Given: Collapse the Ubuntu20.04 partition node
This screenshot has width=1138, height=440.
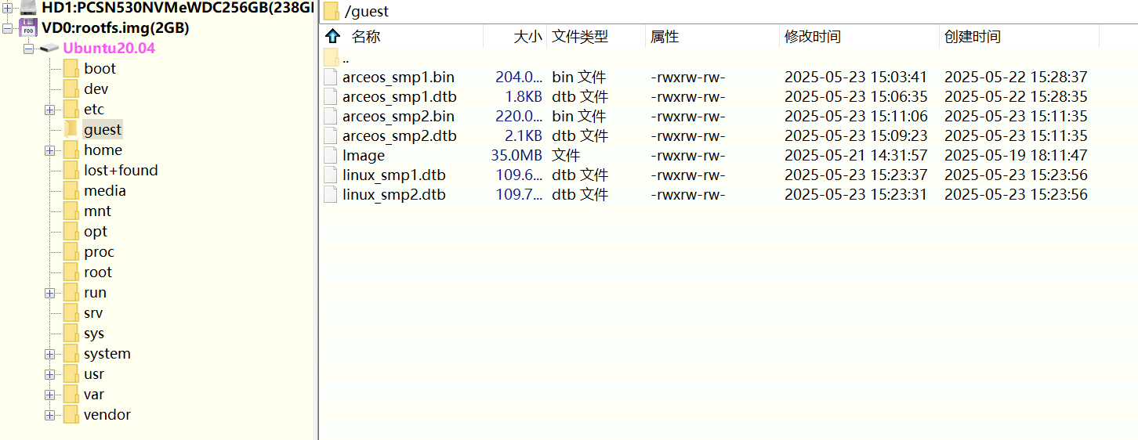Looking at the screenshot, I should tap(29, 49).
